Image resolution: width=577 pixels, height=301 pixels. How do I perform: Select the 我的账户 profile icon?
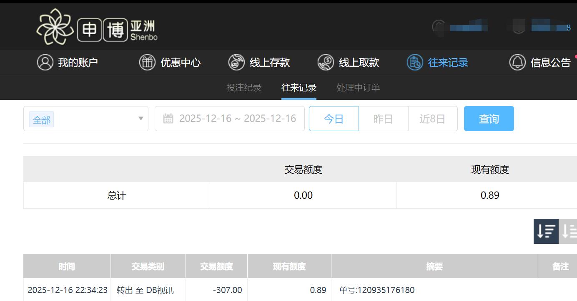pyautogui.click(x=45, y=62)
